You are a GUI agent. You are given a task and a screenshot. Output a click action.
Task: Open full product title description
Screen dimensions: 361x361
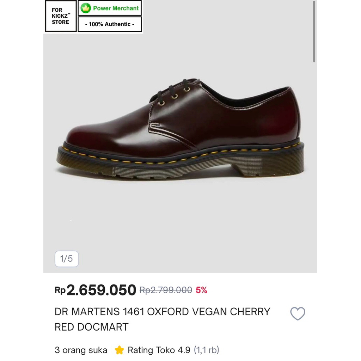click(162, 319)
